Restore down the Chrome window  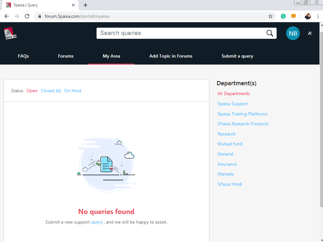(x=306, y=3)
